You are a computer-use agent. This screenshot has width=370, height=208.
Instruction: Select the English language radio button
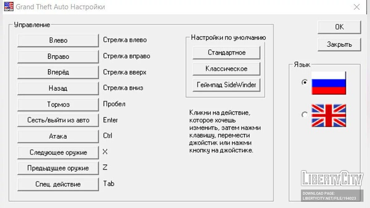305,115
